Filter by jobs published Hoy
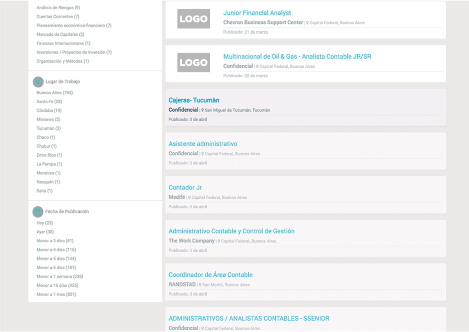The height and width of the screenshot is (332, 469). tap(44, 223)
